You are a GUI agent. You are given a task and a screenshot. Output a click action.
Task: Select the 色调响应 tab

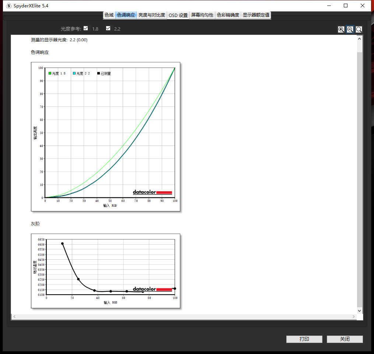126,15
